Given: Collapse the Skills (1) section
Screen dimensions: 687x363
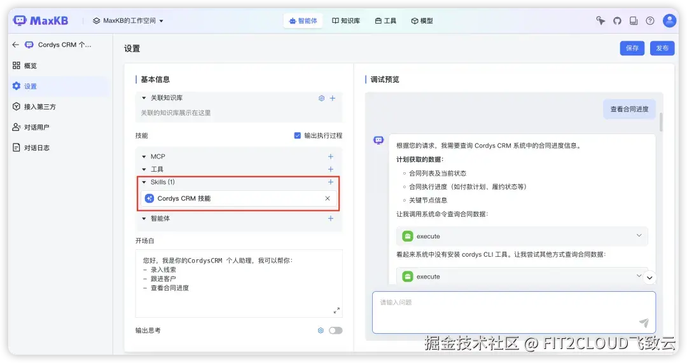Looking at the screenshot, I should [144, 182].
